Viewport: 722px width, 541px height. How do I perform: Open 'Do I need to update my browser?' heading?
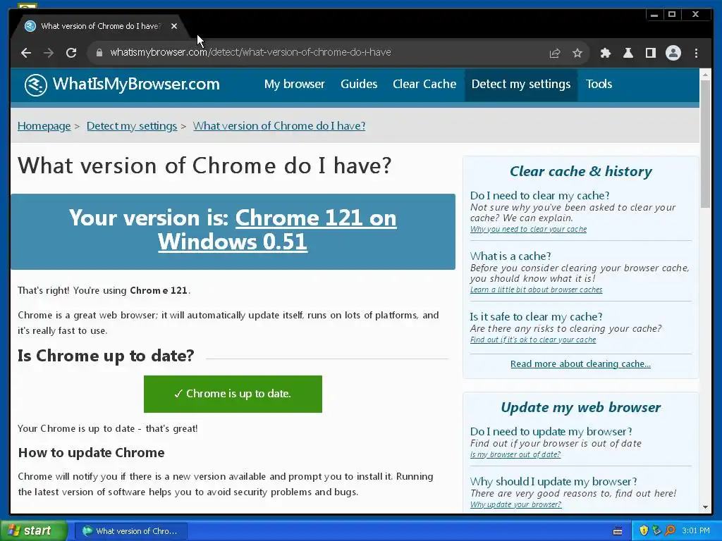click(x=551, y=432)
